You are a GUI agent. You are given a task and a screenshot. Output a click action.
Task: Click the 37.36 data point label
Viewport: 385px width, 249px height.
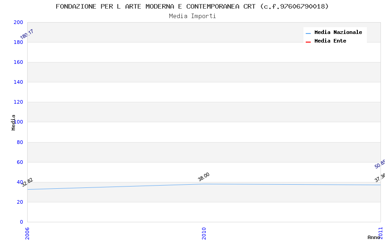[380, 178]
